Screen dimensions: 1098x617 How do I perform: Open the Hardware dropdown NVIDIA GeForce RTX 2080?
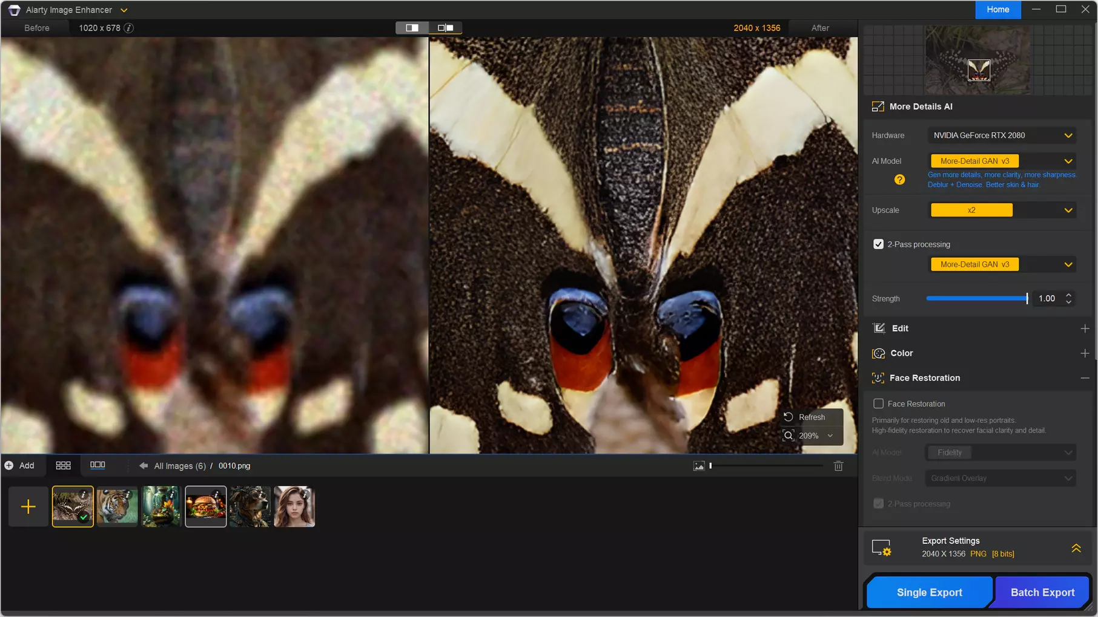click(1002, 135)
